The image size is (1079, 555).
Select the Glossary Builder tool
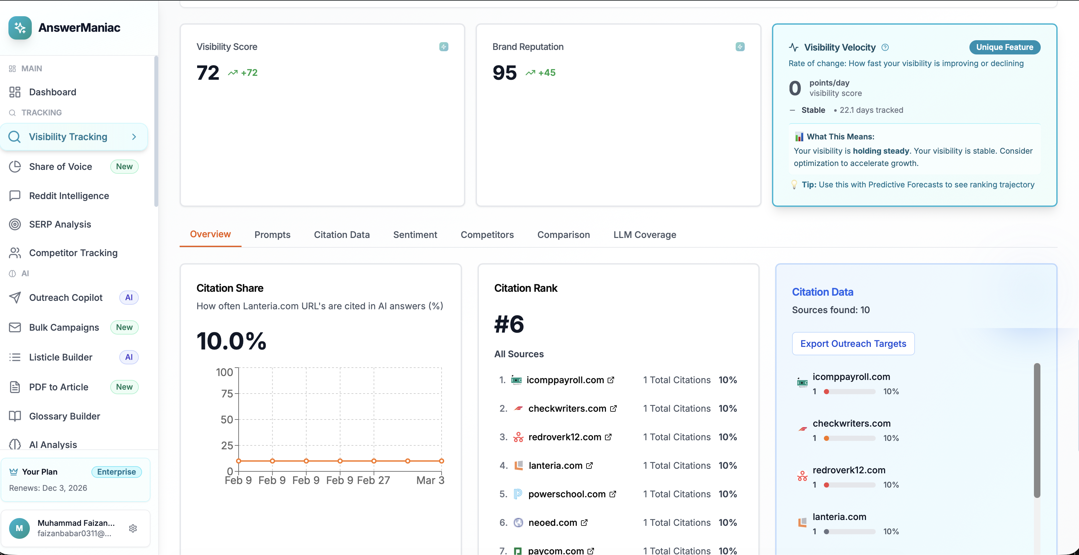click(x=64, y=416)
